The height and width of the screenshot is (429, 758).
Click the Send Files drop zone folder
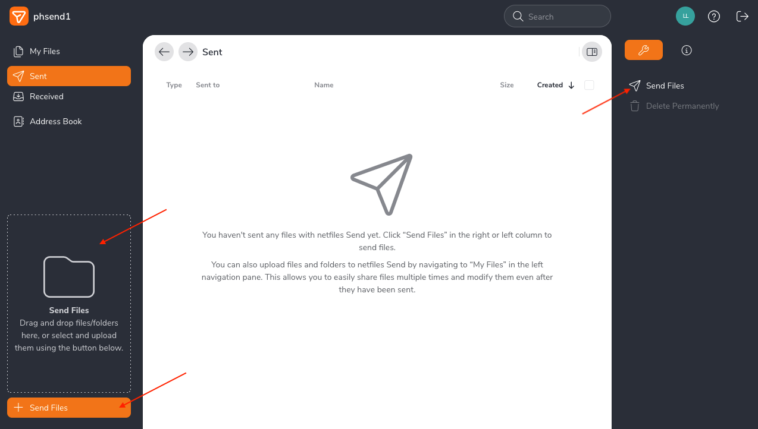coord(69,277)
